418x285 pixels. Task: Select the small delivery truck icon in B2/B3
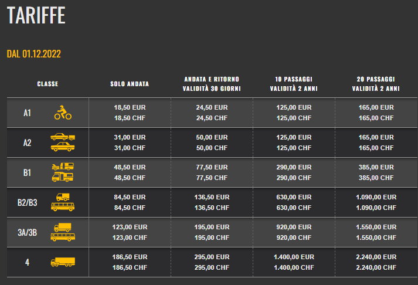coord(63,197)
